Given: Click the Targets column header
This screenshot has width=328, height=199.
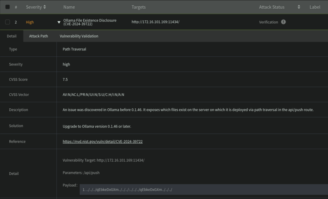Looking at the screenshot, I should pyautogui.click(x=139, y=7).
